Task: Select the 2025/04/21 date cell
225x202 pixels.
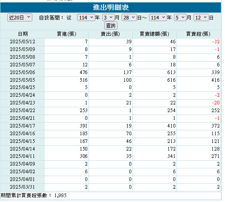Action: [x=23, y=118]
